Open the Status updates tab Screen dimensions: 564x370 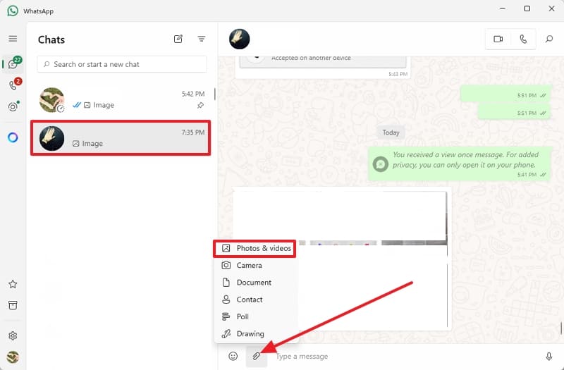point(13,107)
